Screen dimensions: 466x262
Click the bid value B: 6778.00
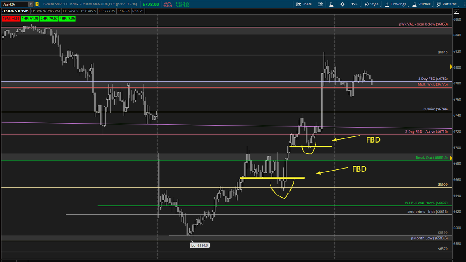[x=182, y=2]
